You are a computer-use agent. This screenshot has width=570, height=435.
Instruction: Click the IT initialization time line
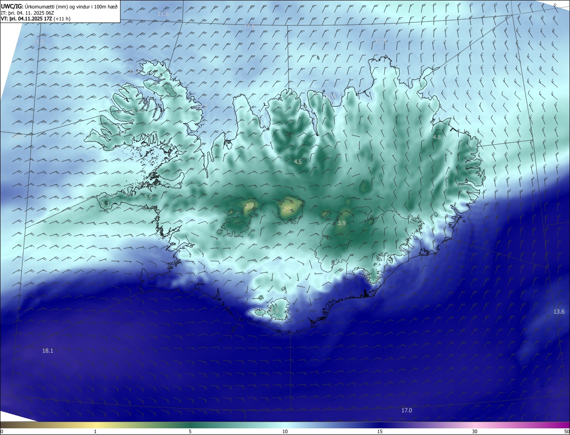pyautogui.click(x=28, y=13)
